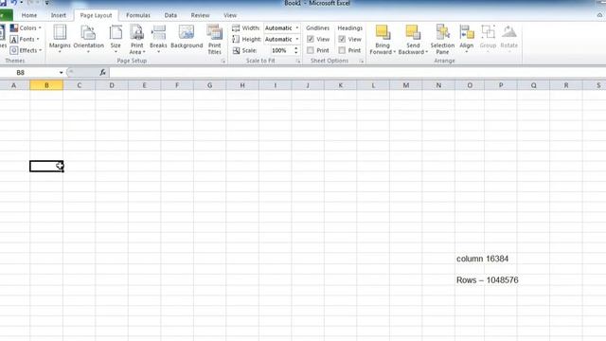This screenshot has height=341, width=606.
Task: Select column E header
Action: (144, 85)
